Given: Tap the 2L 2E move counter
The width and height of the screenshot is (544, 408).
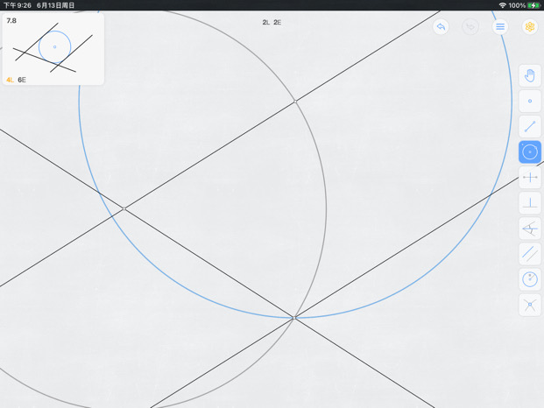Looking at the screenshot, I should [272, 22].
